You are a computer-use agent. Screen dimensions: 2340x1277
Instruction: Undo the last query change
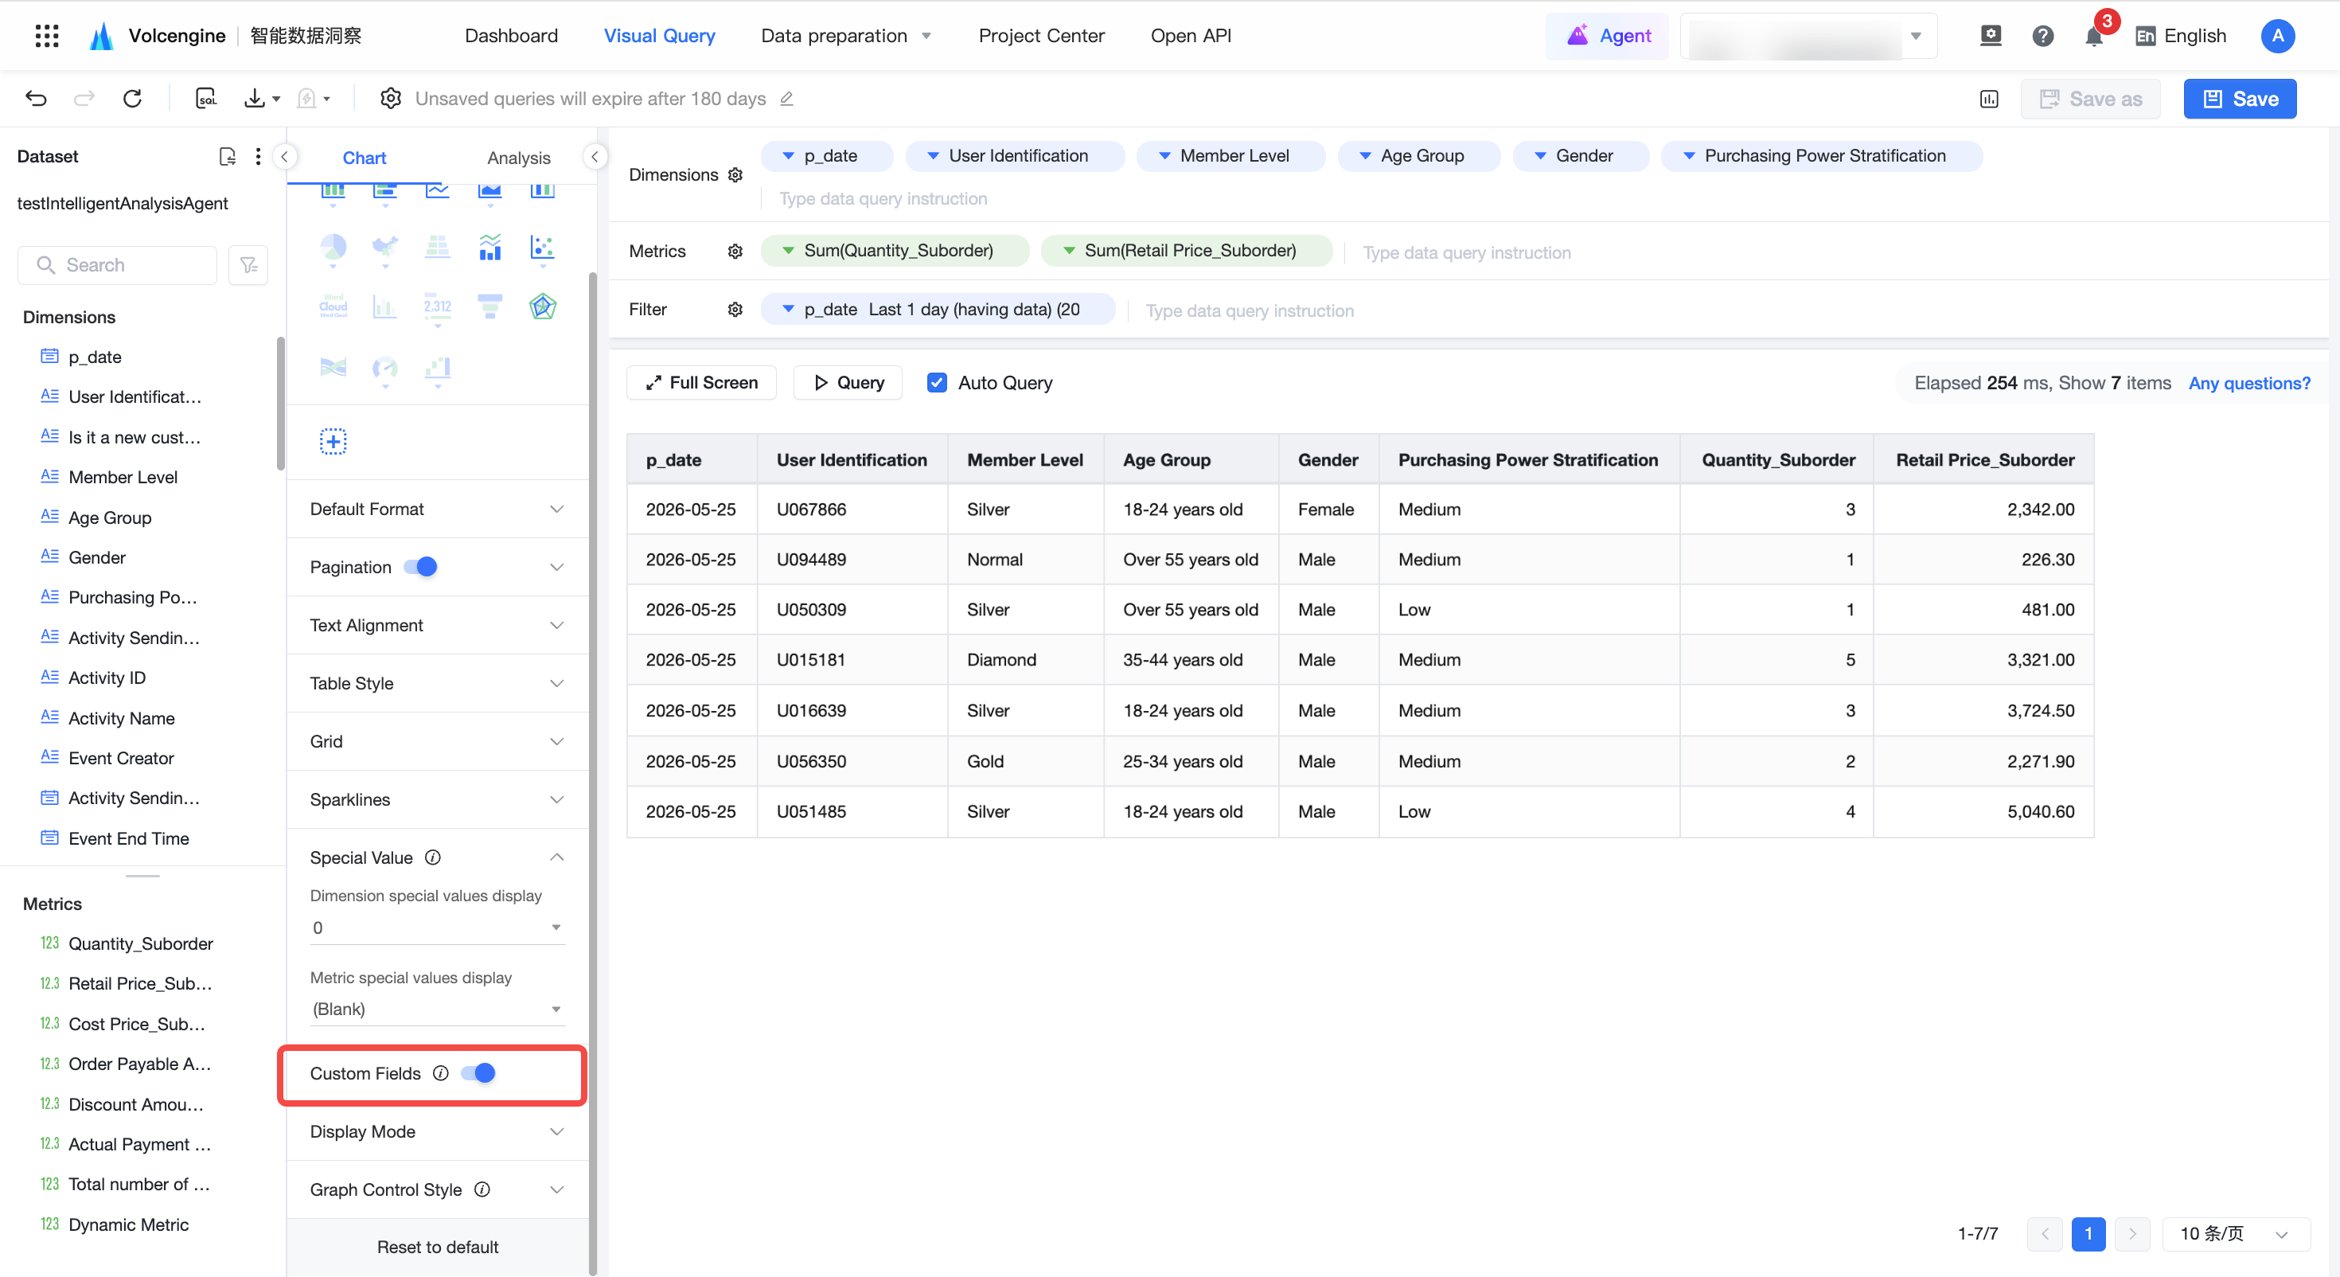point(37,98)
